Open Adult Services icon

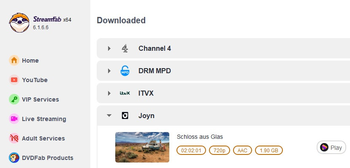pos(14,138)
